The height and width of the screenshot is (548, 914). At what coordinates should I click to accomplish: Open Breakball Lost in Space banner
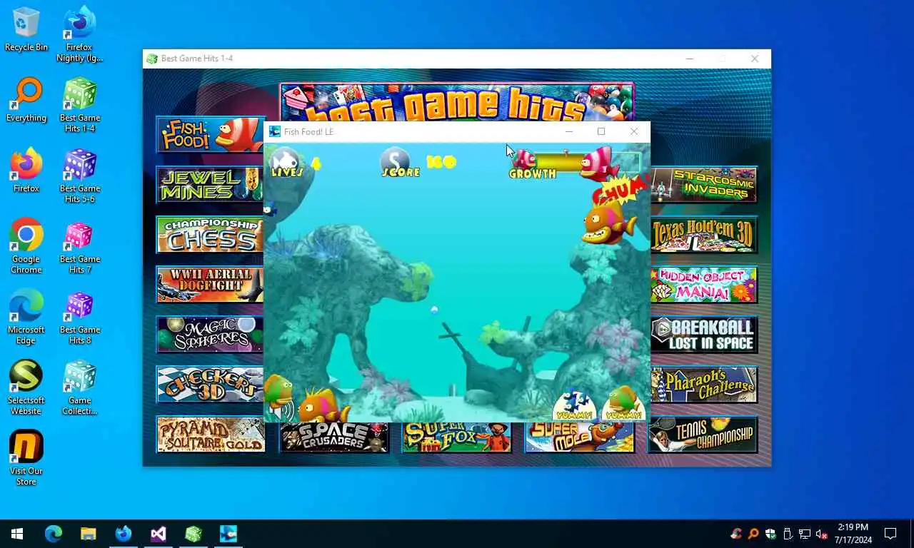[x=704, y=335]
